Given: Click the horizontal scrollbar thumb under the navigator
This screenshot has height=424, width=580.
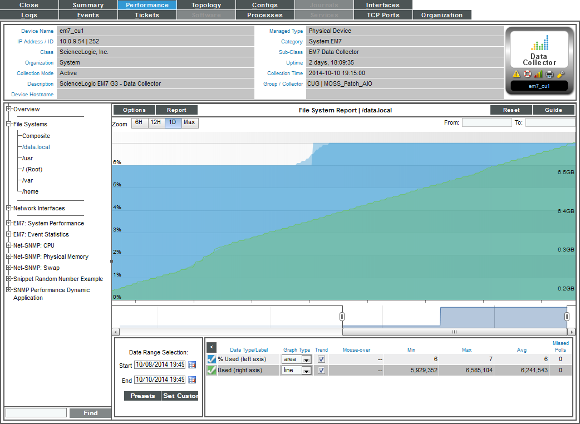Looking at the screenshot, I should [455, 332].
